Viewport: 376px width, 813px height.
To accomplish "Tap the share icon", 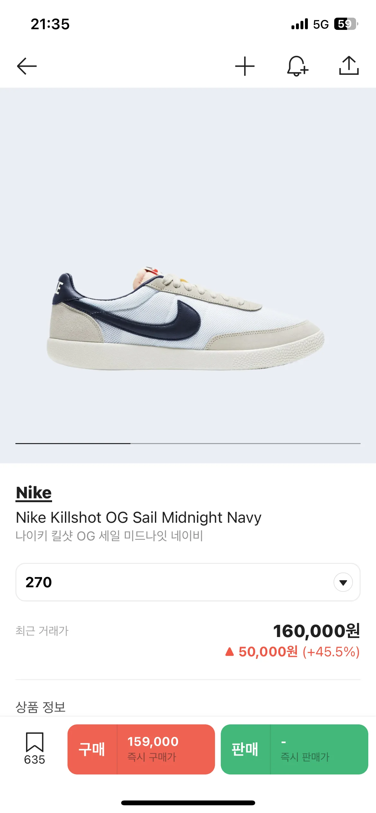I will pyautogui.click(x=349, y=66).
